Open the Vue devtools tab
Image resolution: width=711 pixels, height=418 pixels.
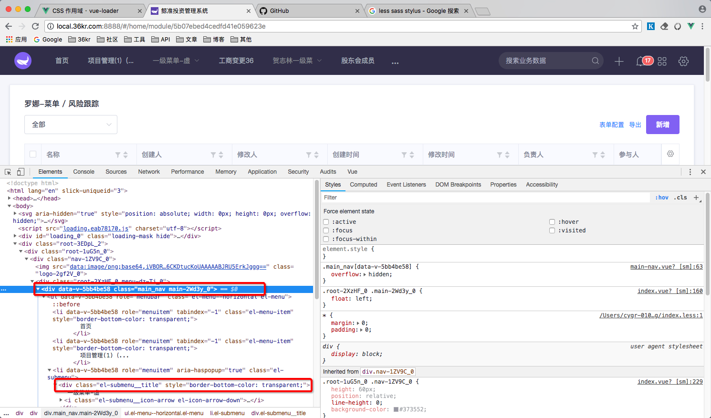pyautogui.click(x=352, y=172)
